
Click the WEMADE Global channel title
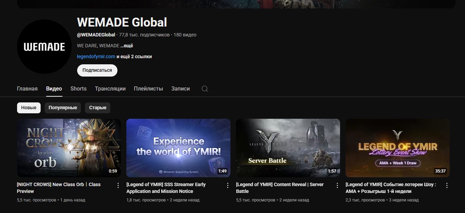click(x=122, y=22)
